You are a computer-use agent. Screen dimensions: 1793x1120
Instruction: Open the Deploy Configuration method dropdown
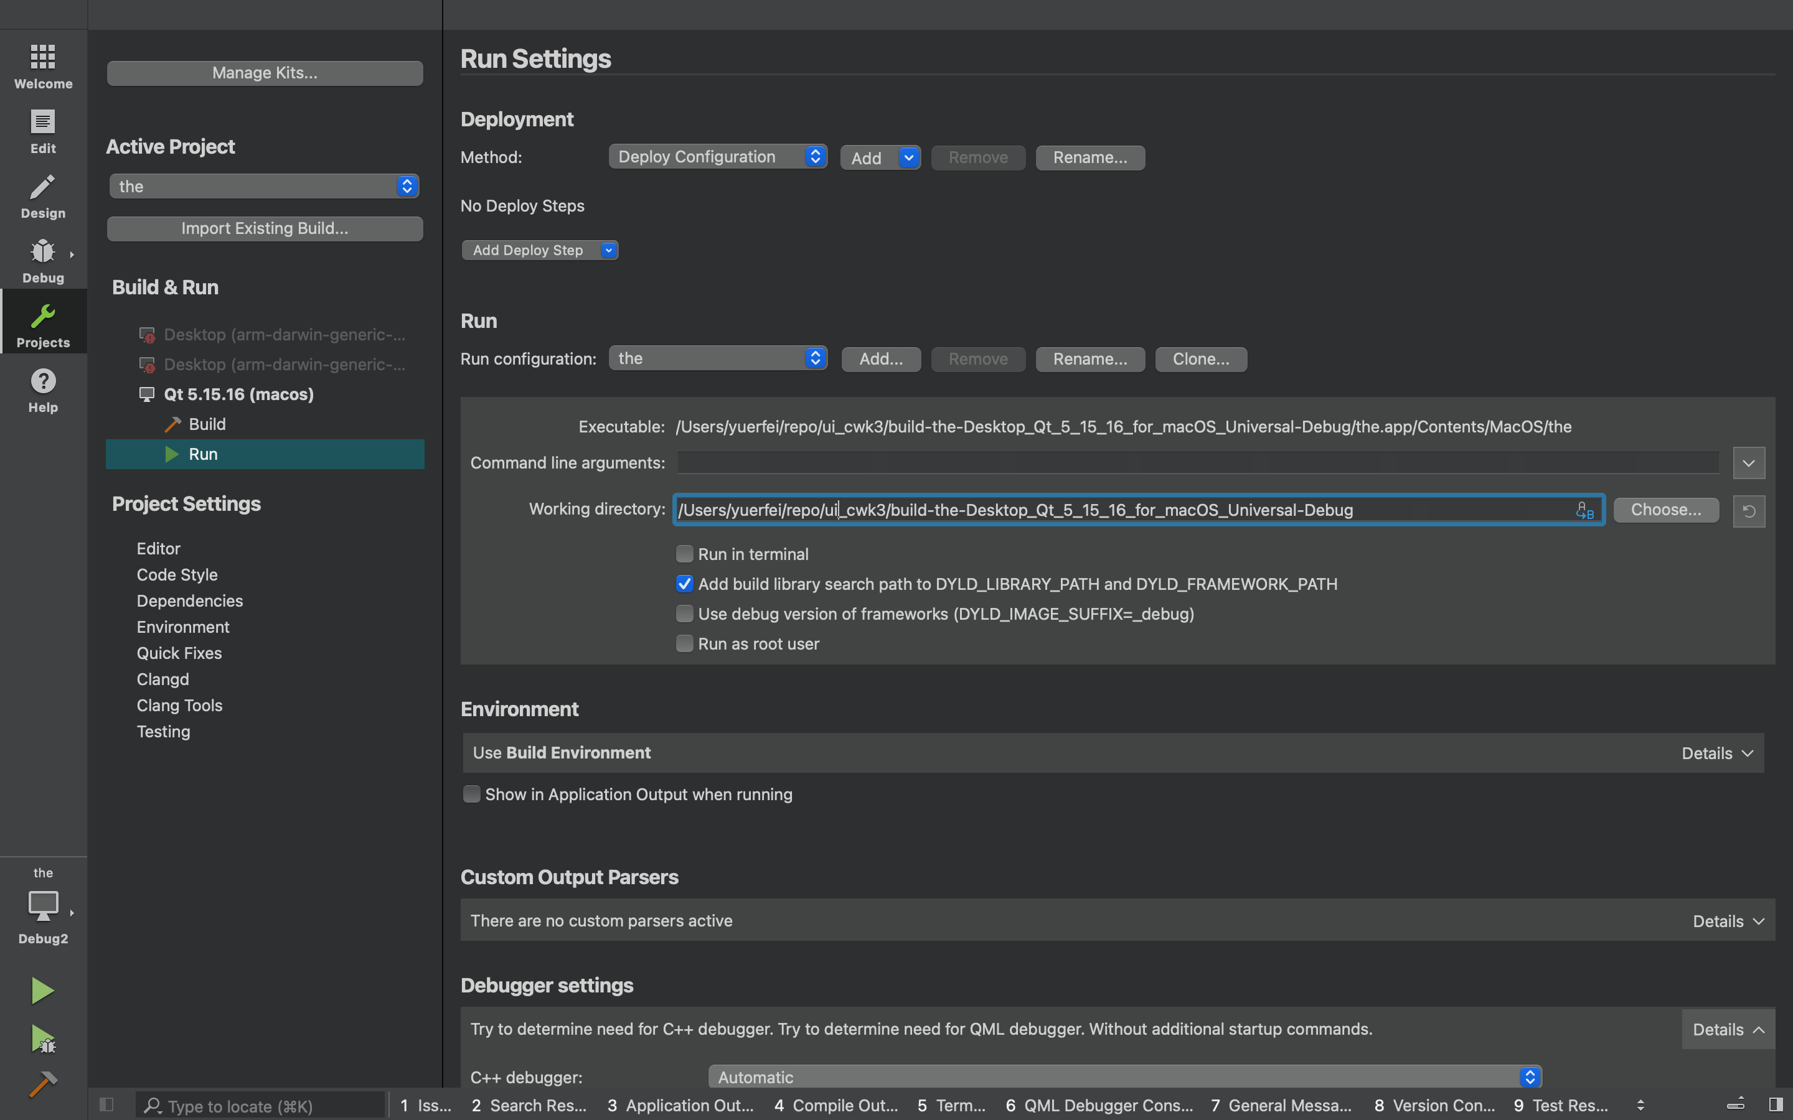(717, 156)
